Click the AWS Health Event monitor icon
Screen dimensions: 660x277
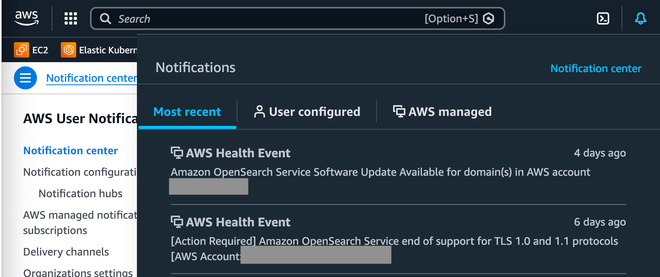[x=177, y=152]
